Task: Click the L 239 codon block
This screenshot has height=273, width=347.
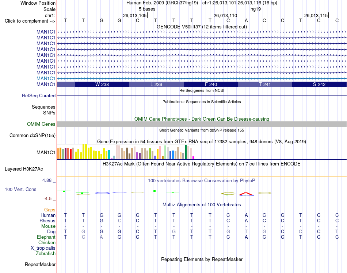Action: pyautogui.click(x=156, y=84)
